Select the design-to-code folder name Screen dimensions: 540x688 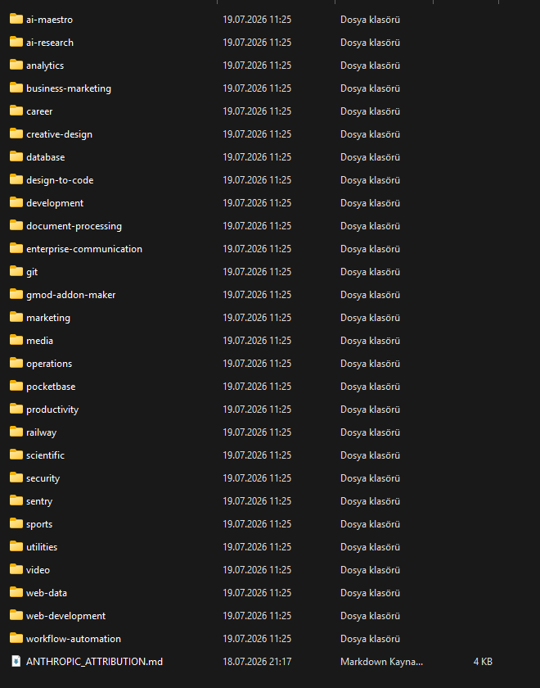(60, 180)
